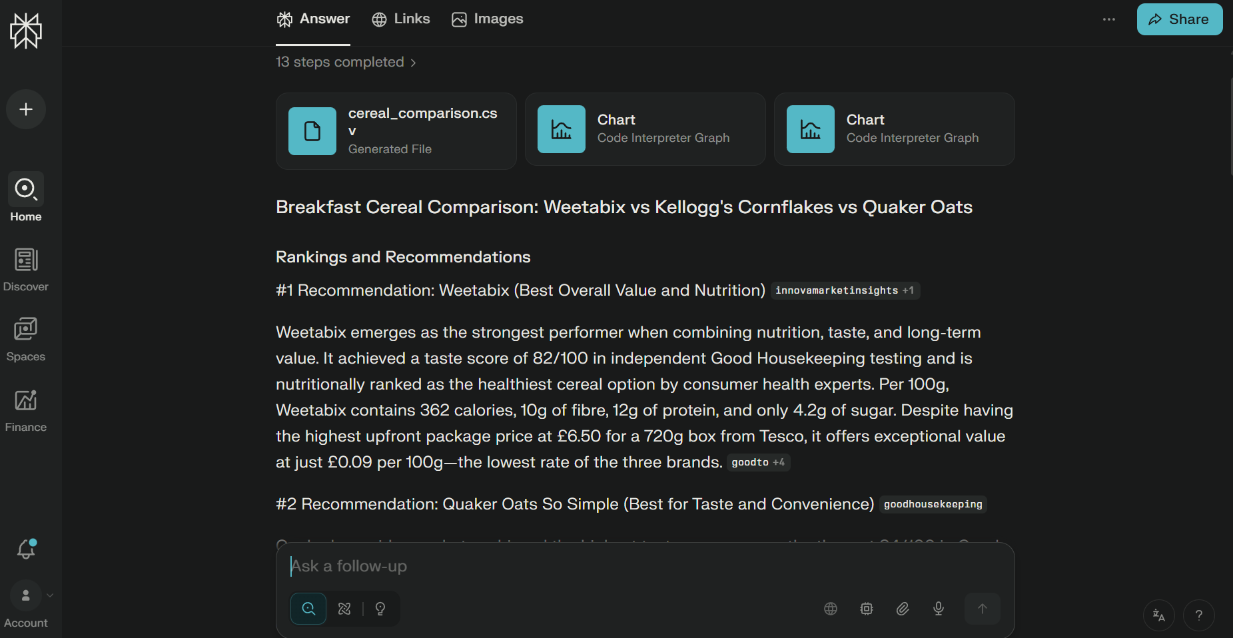Click the microphone dictation icon
Image resolution: width=1233 pixels, height=638 pixels.
[939, 609]
